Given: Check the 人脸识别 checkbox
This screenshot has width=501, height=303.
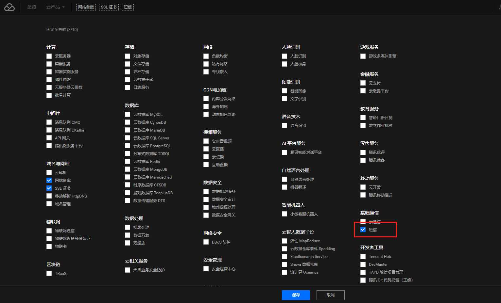Looking at the screenshot, I should pos(285,56).
